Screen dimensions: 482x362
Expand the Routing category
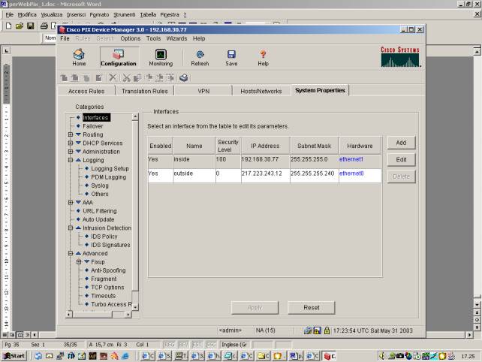[x=71, y=134]
